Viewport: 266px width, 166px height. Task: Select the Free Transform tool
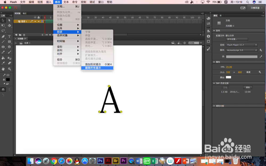(3, 25)
